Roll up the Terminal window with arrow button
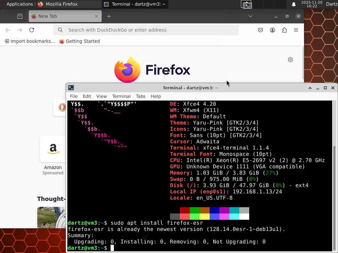The image size is (338, 253). pyautogui.click(x=310, y=88)
